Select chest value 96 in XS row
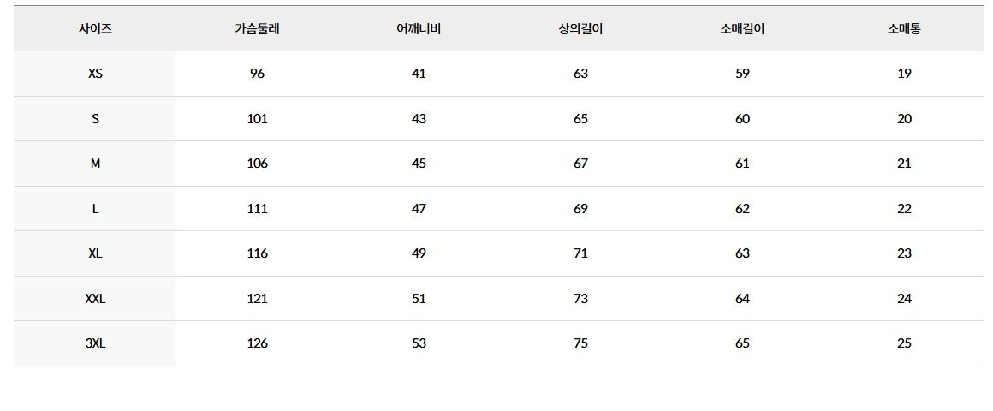This screenshot has height=411, width=993. coord(257,74)
